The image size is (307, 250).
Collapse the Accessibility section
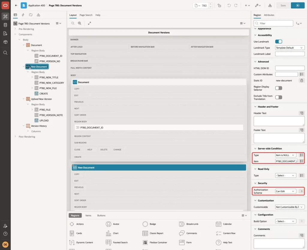[x=255, y=35]
